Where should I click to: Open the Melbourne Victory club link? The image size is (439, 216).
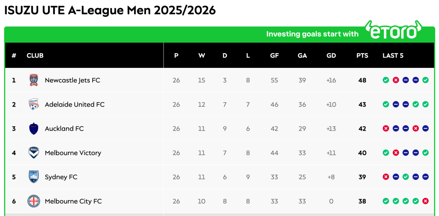coord(73,153)
